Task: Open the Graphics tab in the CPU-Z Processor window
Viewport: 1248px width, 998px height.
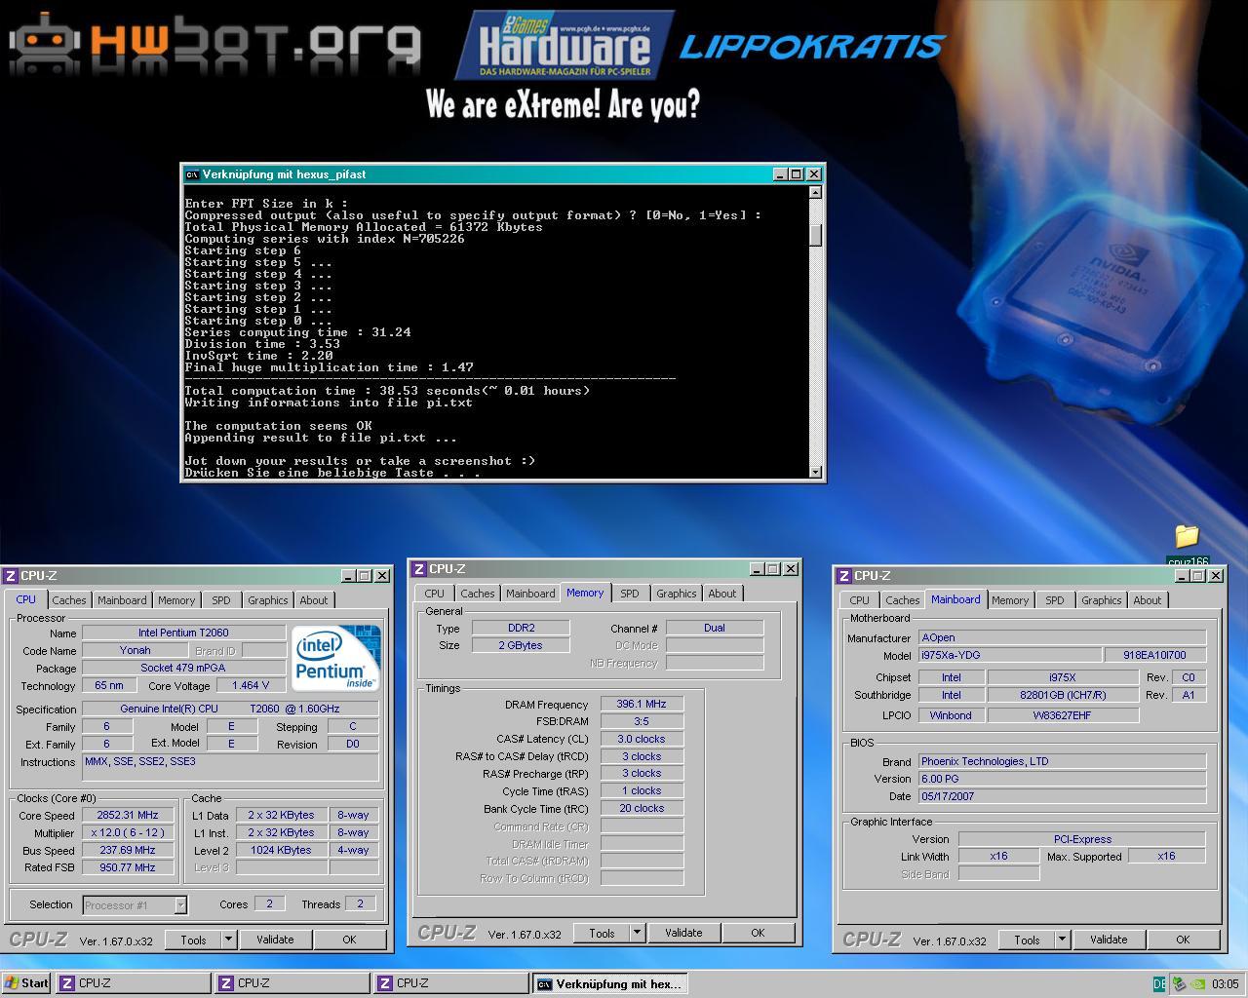Action: coord(267,600)
